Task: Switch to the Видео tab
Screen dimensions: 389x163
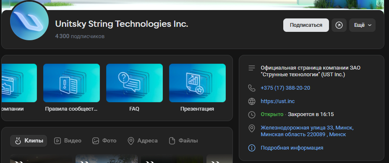Action: (68, 141)
